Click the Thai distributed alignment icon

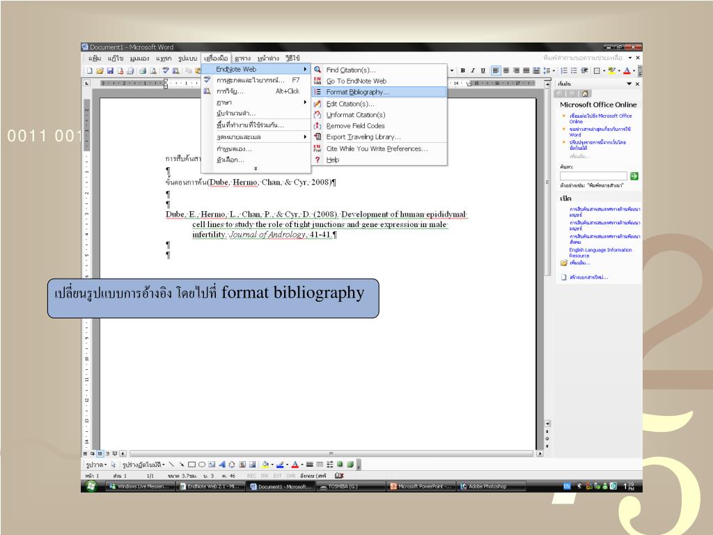pyautogui.click(x=536, y=70)
